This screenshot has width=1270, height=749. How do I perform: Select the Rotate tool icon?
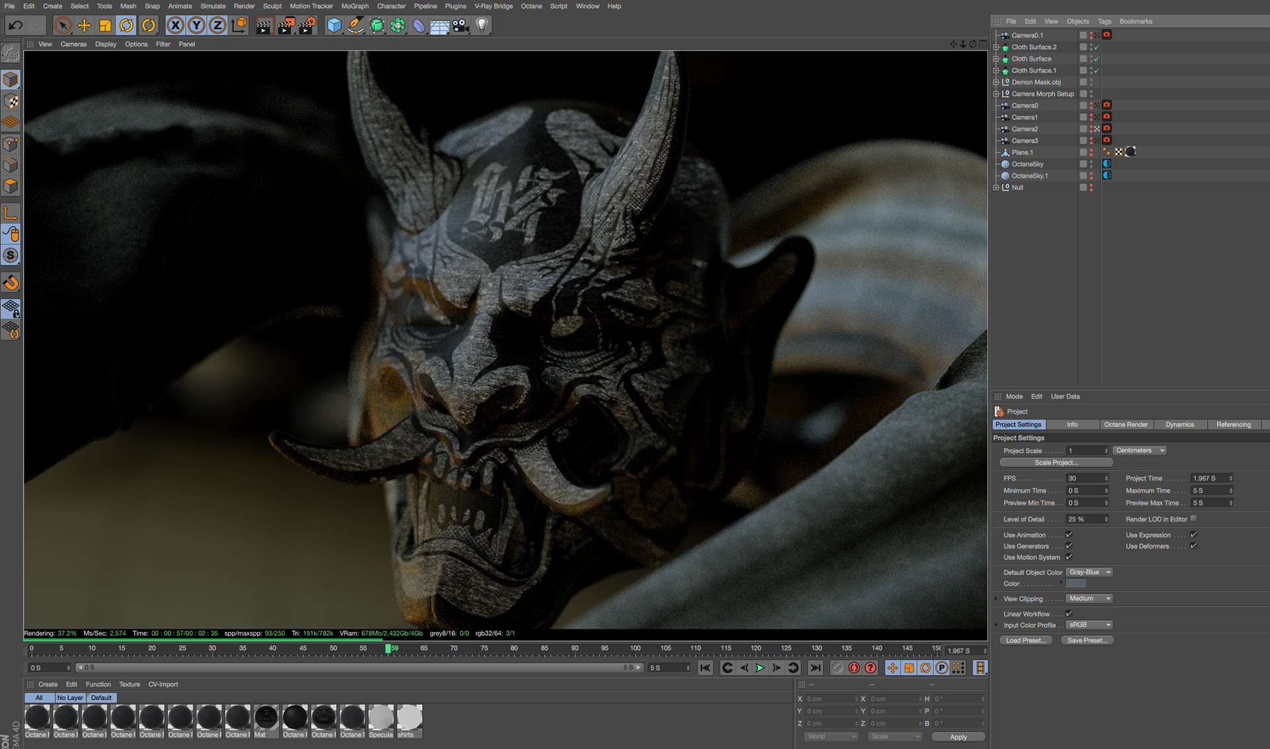[126, 26]
